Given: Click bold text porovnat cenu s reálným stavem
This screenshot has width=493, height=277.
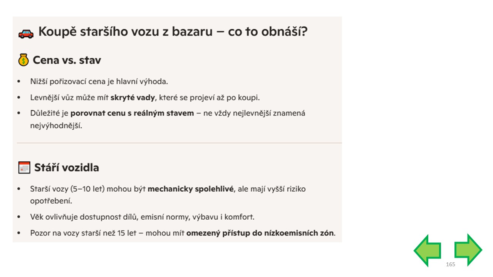Looking at the screenshot, I should [x=132, y=113].
